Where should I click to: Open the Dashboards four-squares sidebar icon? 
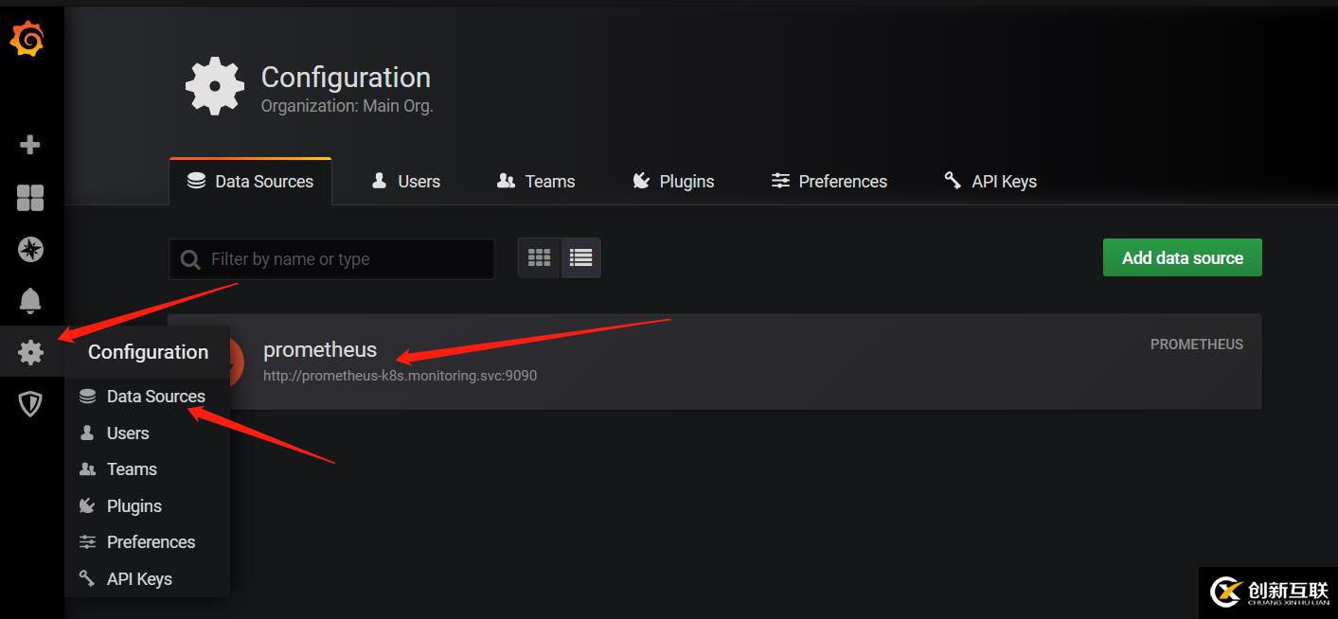click(30, 198)
